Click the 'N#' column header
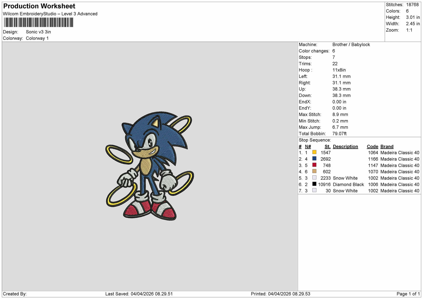The image size is (423, 299). point(308,146)
